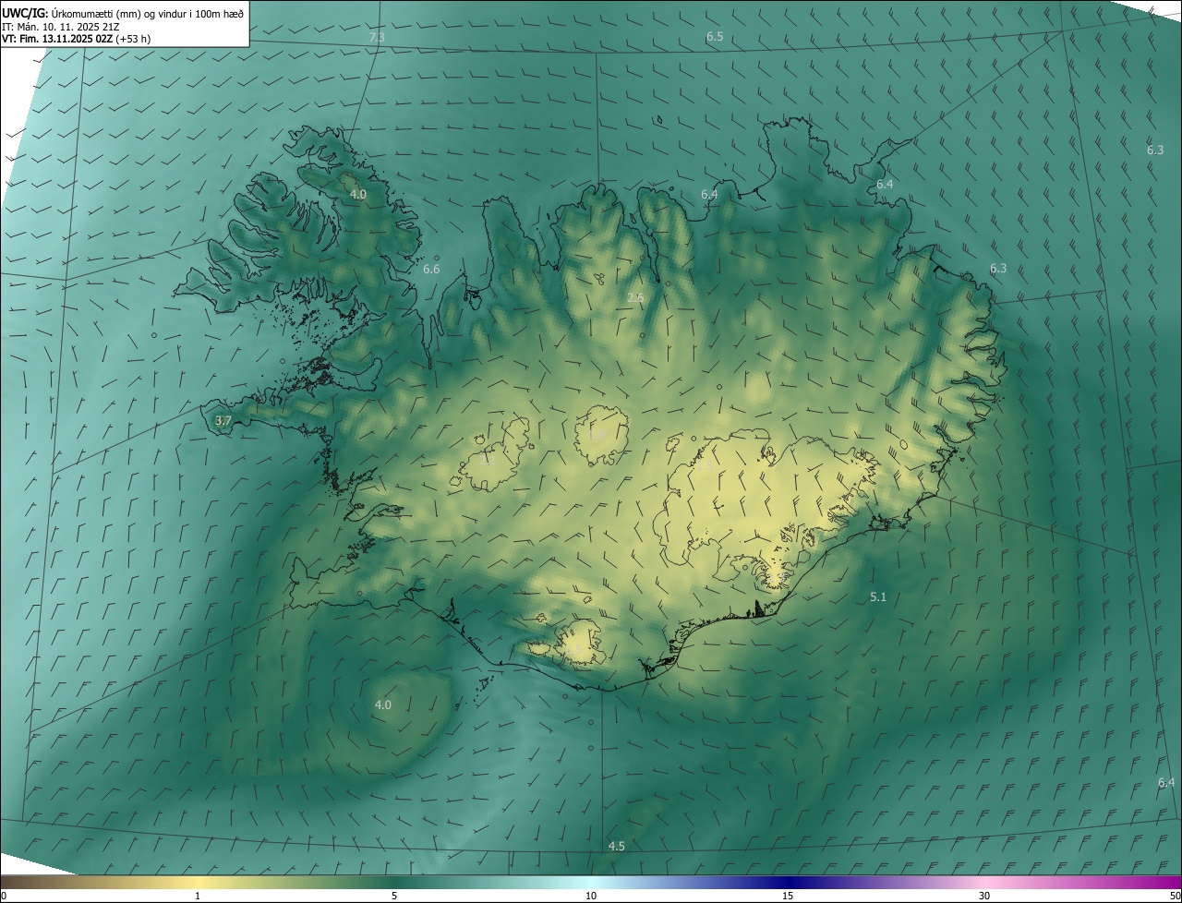The width and height of the screenshot is (1182, 903).
Task: Click the 4.5 value label above the colour bar
Action: [x=617, y=847]
